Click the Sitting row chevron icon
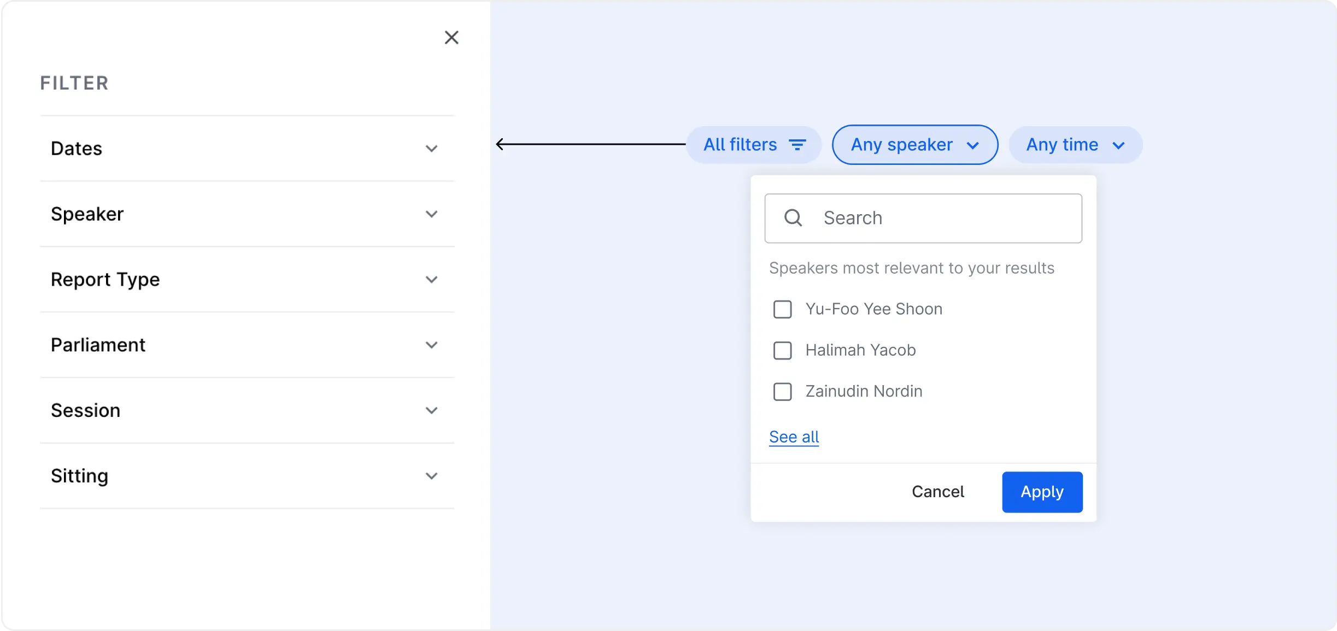 (431, 476)
